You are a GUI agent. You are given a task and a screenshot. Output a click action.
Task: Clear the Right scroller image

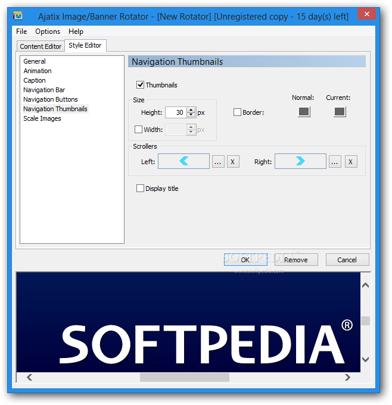tap(351, 161)
